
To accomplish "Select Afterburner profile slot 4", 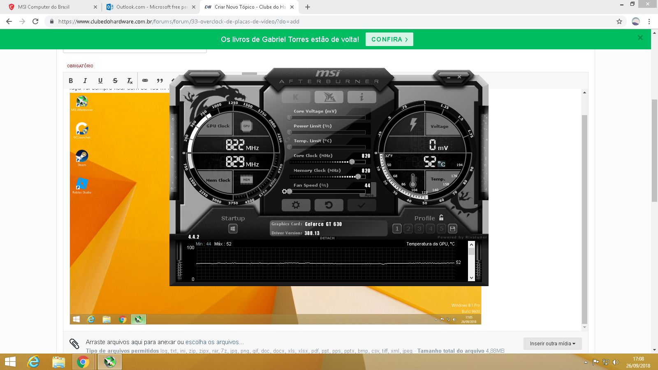I will [430, 229].
